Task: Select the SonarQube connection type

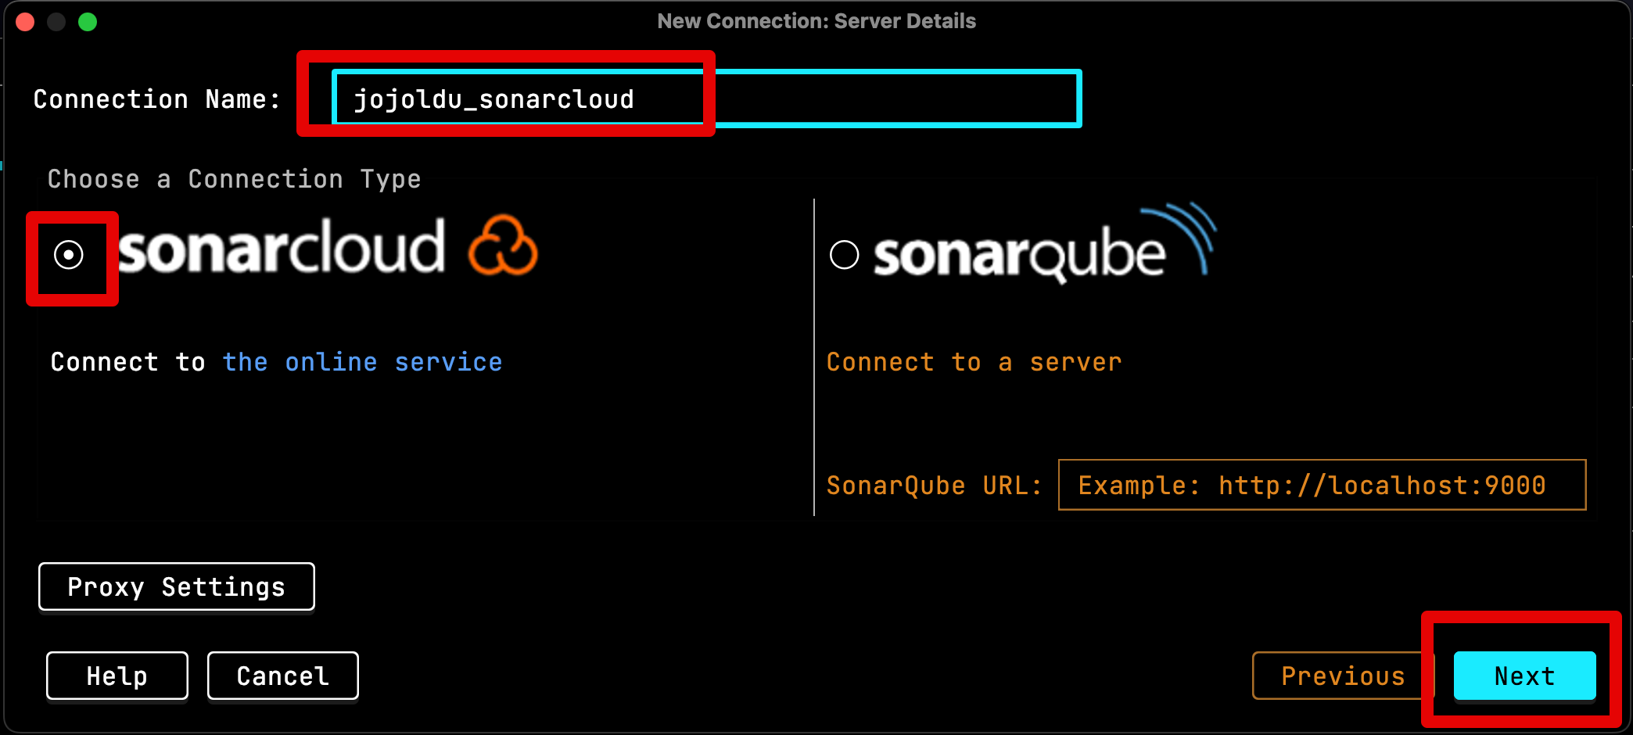Action: click(843, 254)
